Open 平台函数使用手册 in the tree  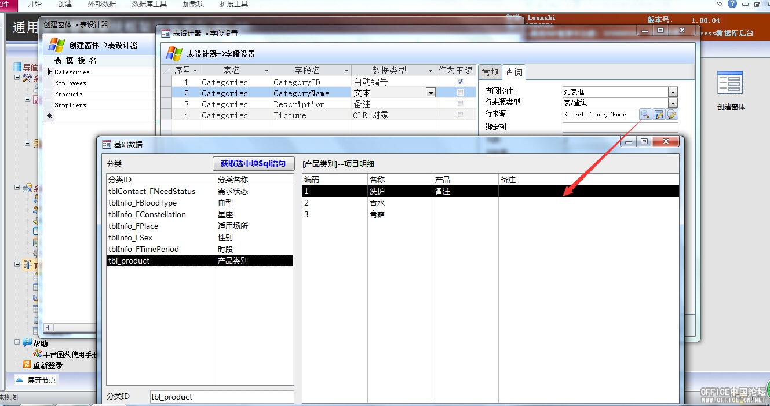70,354
